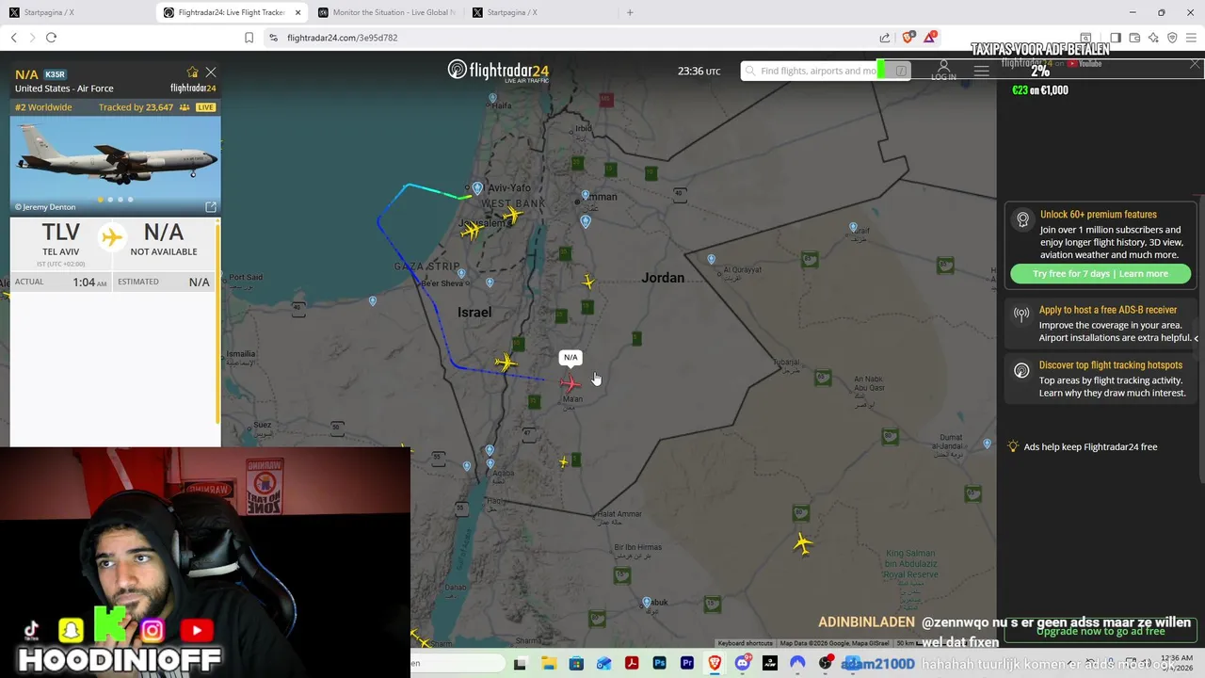Image resolution: width=1205 pixels, height=678 pixels.
Task: Click Upgrade now to go ad free
Action: click(x=1101, y=631)
